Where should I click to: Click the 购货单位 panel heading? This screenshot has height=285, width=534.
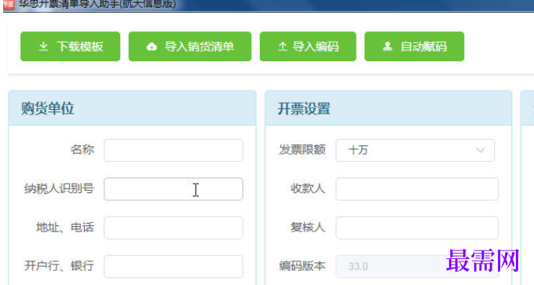(47, 108)
